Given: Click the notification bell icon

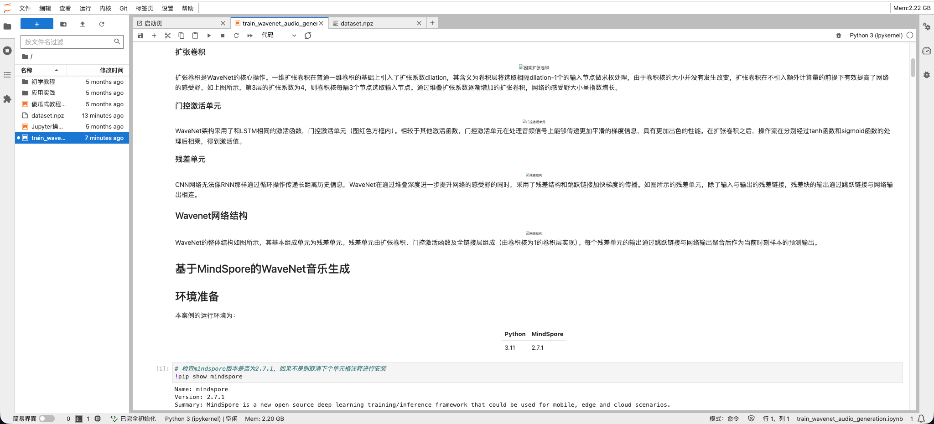Looking at the screenshot, I should 921,419.
